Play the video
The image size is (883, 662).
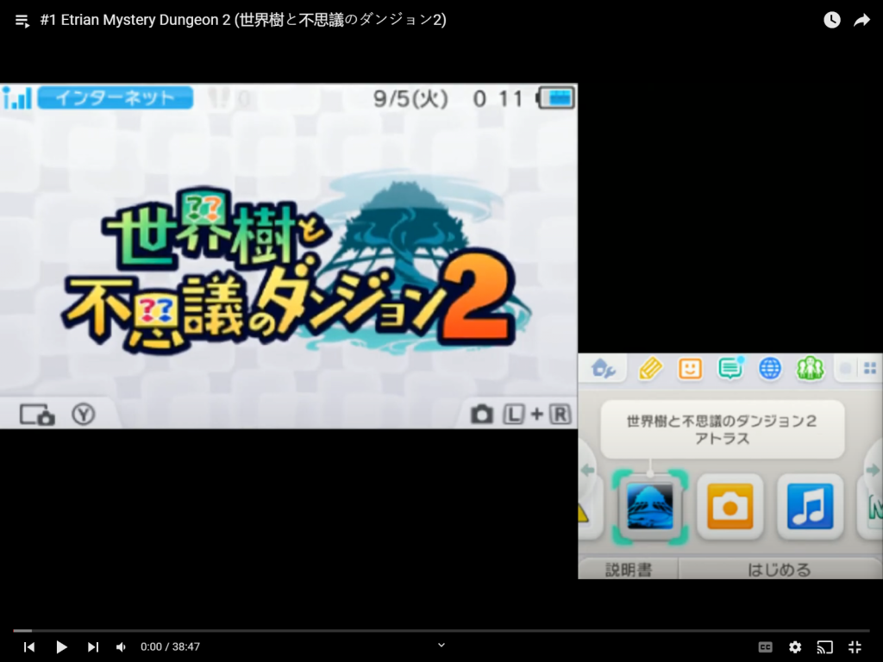tap(61, 646)
